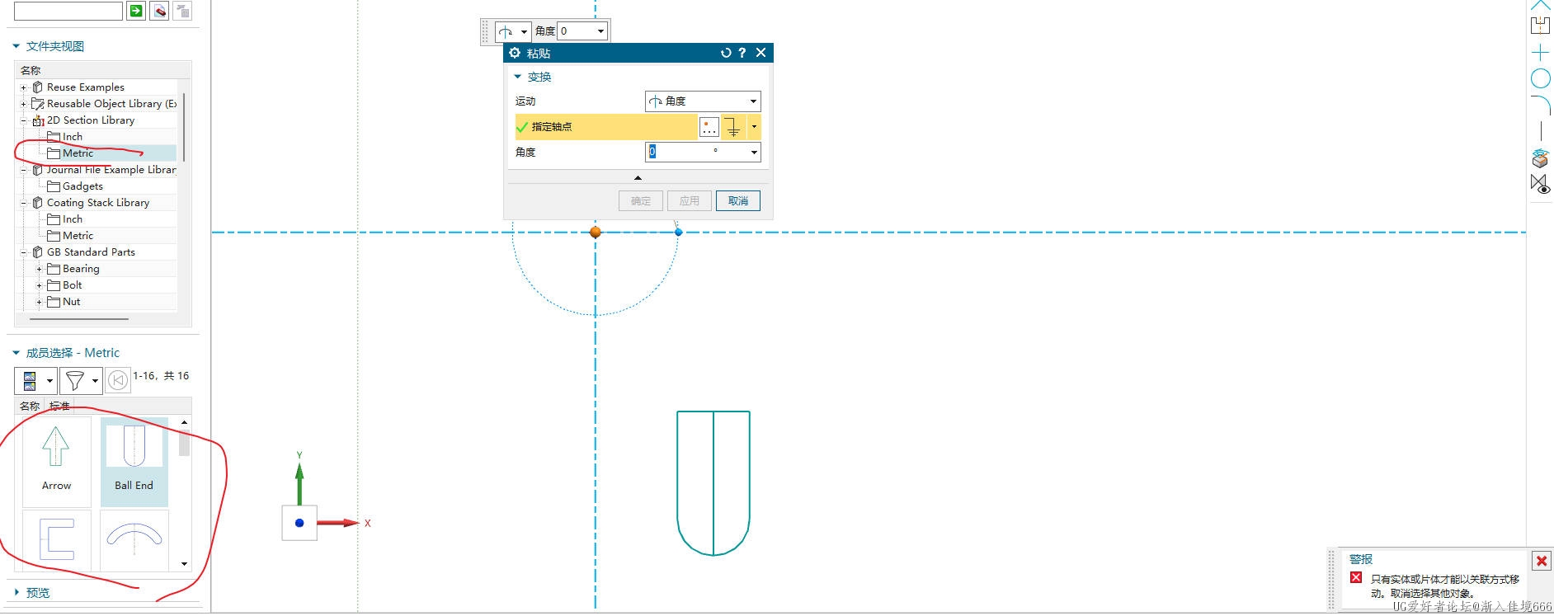The height and width of the screenshot is (616, 1554).
Task: Click 标准 column header in member list
Action: point(59,406)
